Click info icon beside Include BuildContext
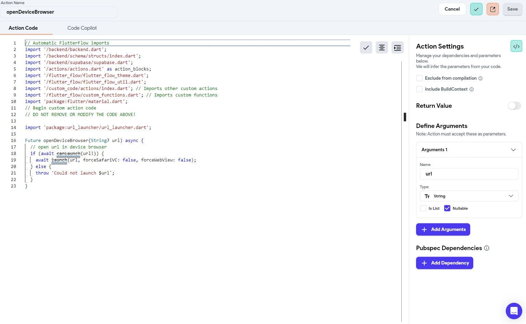The image size is (526, 324). click(x=472, y=89)
